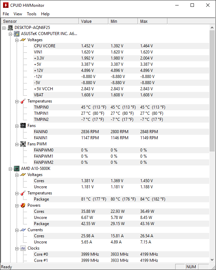Click the Currents wave icon
216x270 pixels.
tap(23, 230)
